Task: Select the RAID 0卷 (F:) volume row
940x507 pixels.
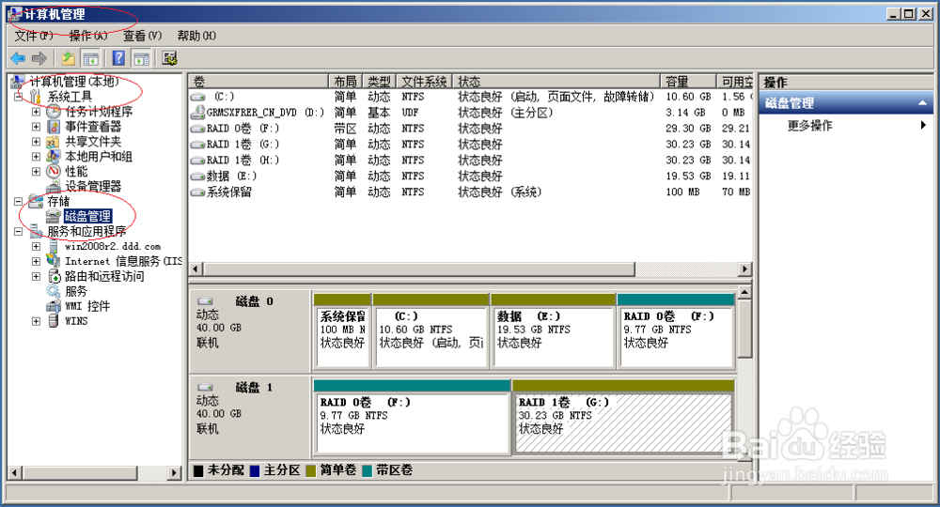Action: tap(471, 128)
